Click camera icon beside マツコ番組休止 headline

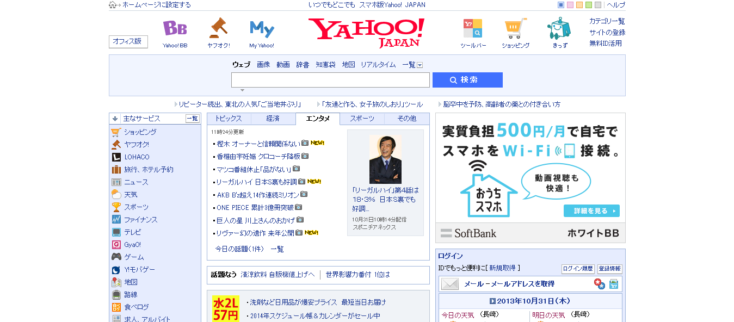click(296, 169)
